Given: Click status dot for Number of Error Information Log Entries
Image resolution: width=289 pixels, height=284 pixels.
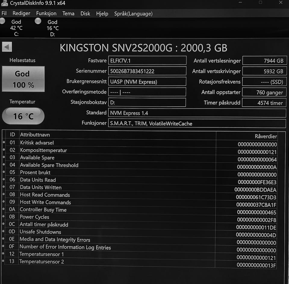Looking at the screenshot, I should (x=3, y=246).
